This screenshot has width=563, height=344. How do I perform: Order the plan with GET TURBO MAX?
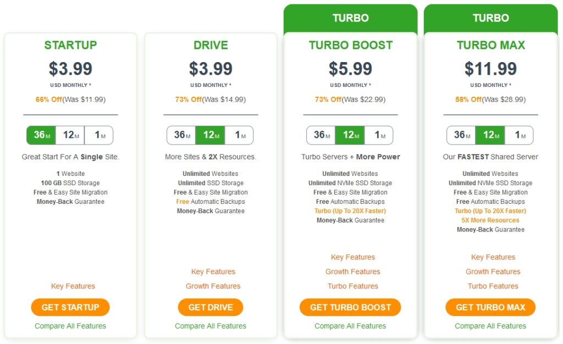(x=490, y=307)
